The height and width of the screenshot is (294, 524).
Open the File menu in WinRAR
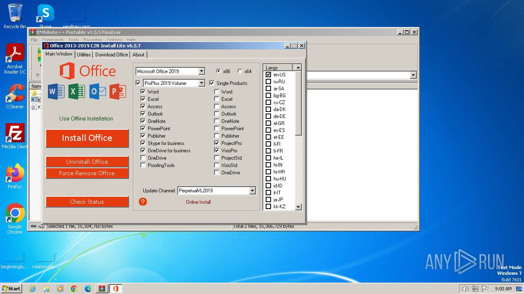point(34,40)
